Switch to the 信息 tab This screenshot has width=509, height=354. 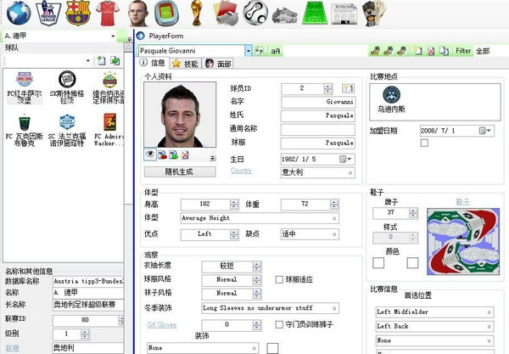tap(152, 63)
